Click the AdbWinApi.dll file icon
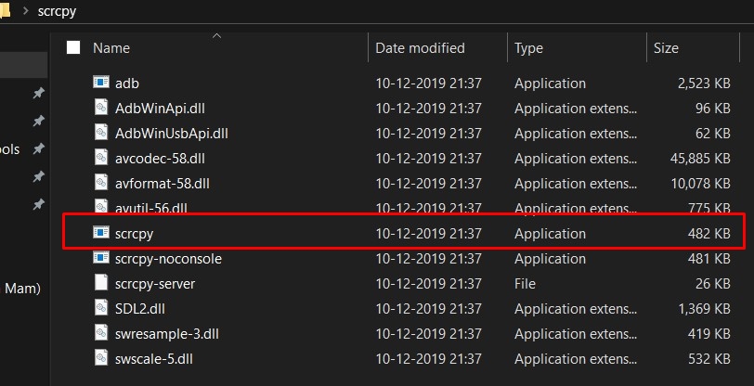Viewport: 754px width, 386px height. pos(101,108)
